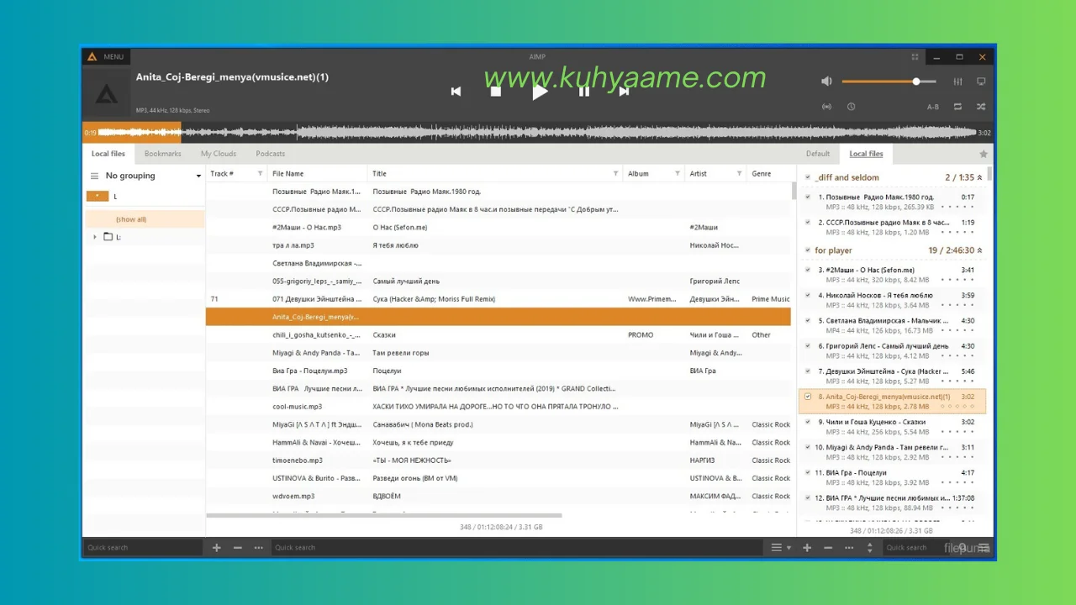1076x605 pixels.
Task: Toggle the for player group checkbox
Action: (x=808, y=250)
